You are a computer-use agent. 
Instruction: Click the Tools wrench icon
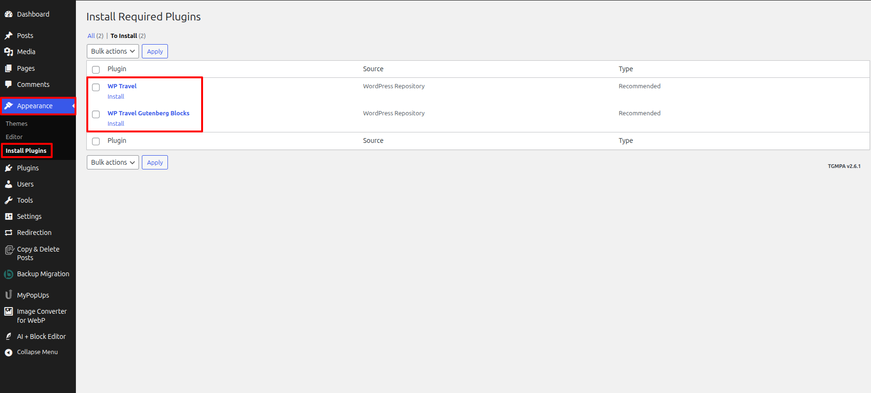click(9, 200)
